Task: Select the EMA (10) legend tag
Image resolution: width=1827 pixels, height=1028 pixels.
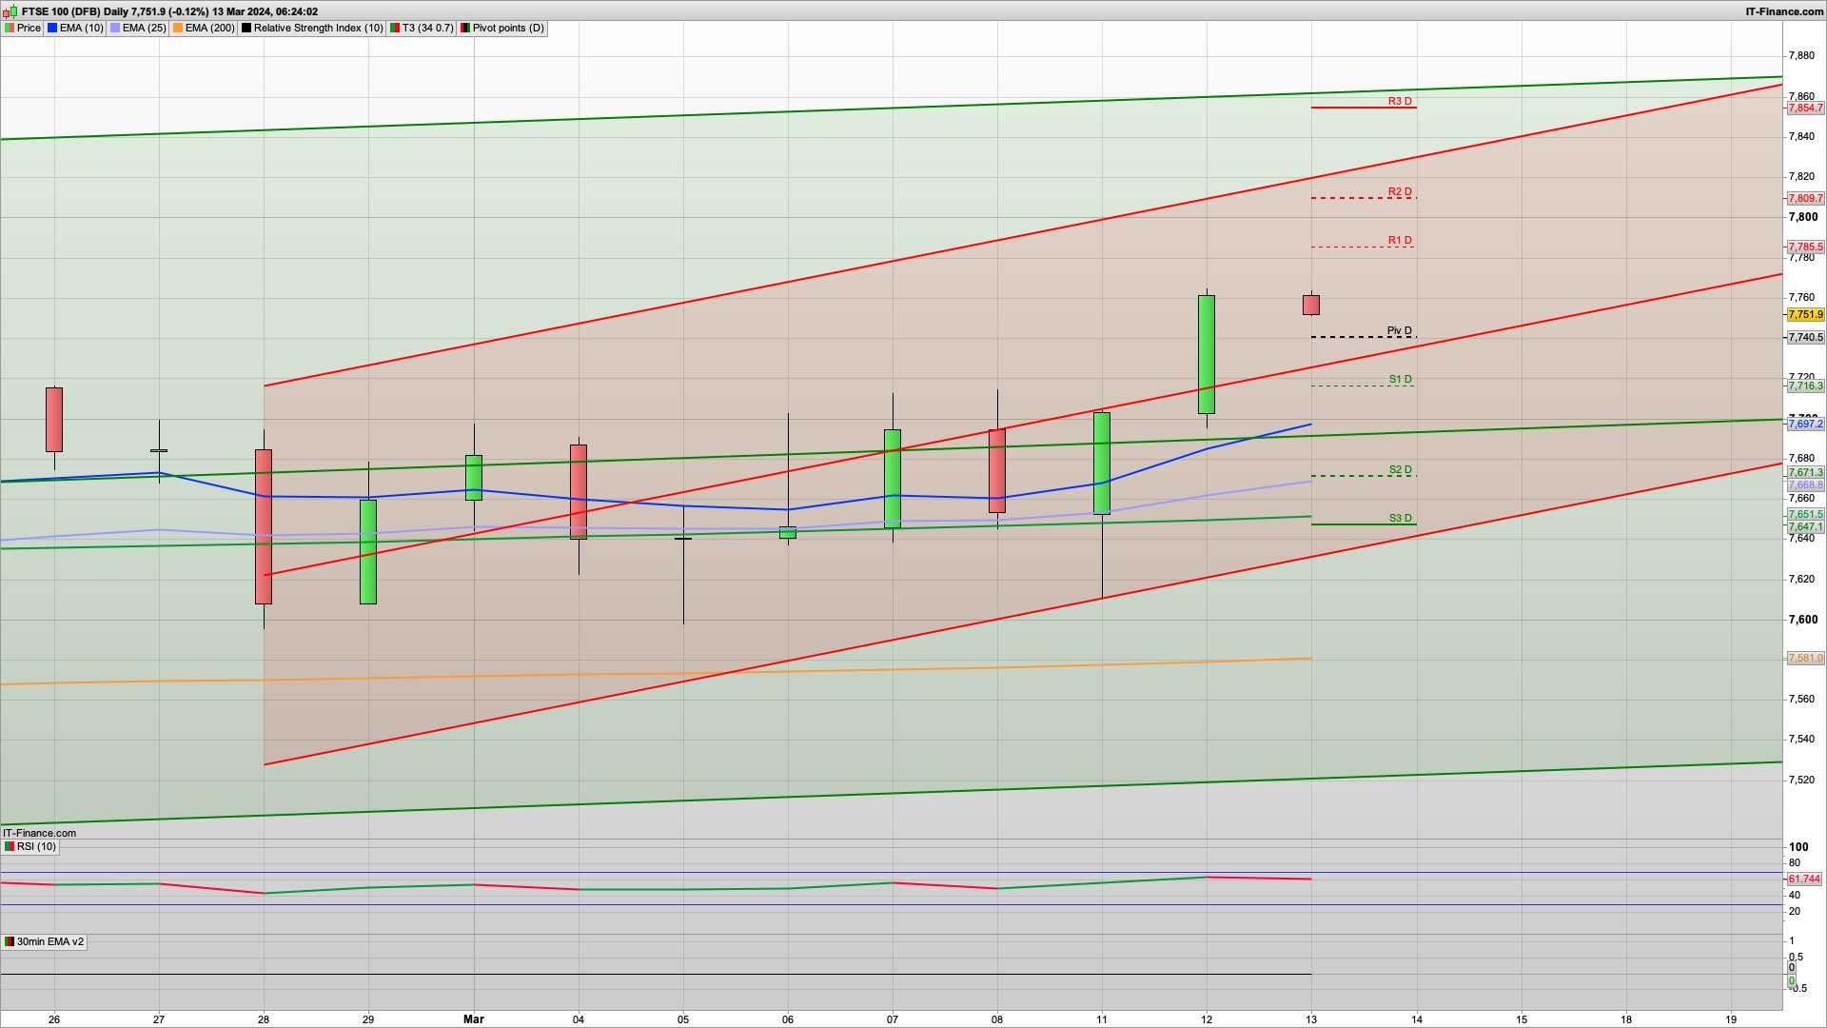Action: pyautogui.click(x=75, y=28)
